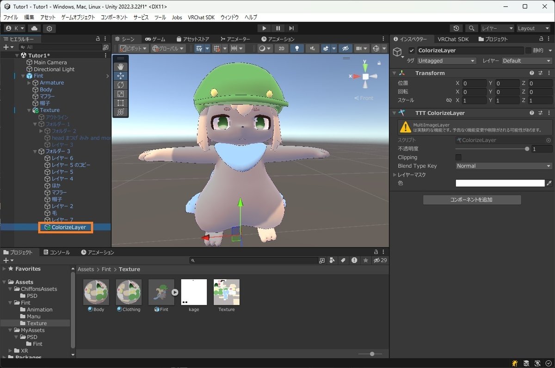The image size is (555, 368).
Task: Adjust the 不透明度 slider
Action: [x=492, y=149]
